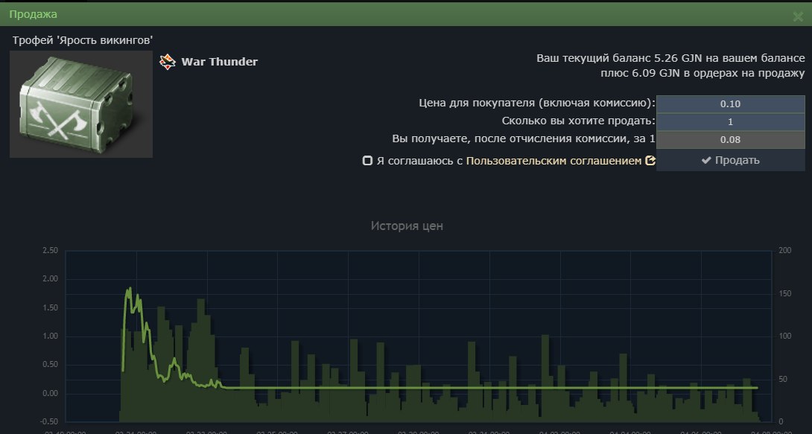
Task: Tick the user agreement consent checkbox
Action: pyautogui.click(x=367, y=161)
